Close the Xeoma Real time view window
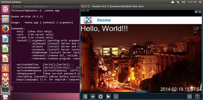The height and width of the screenshot is (100, 203). pos(83,6)
